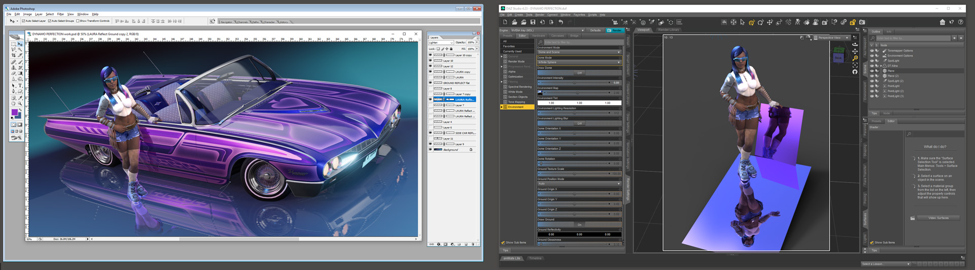
Task: Pick the Zoom tool in Photoshop toolbox
Action: pyautogui.click(x=20, y=103)
